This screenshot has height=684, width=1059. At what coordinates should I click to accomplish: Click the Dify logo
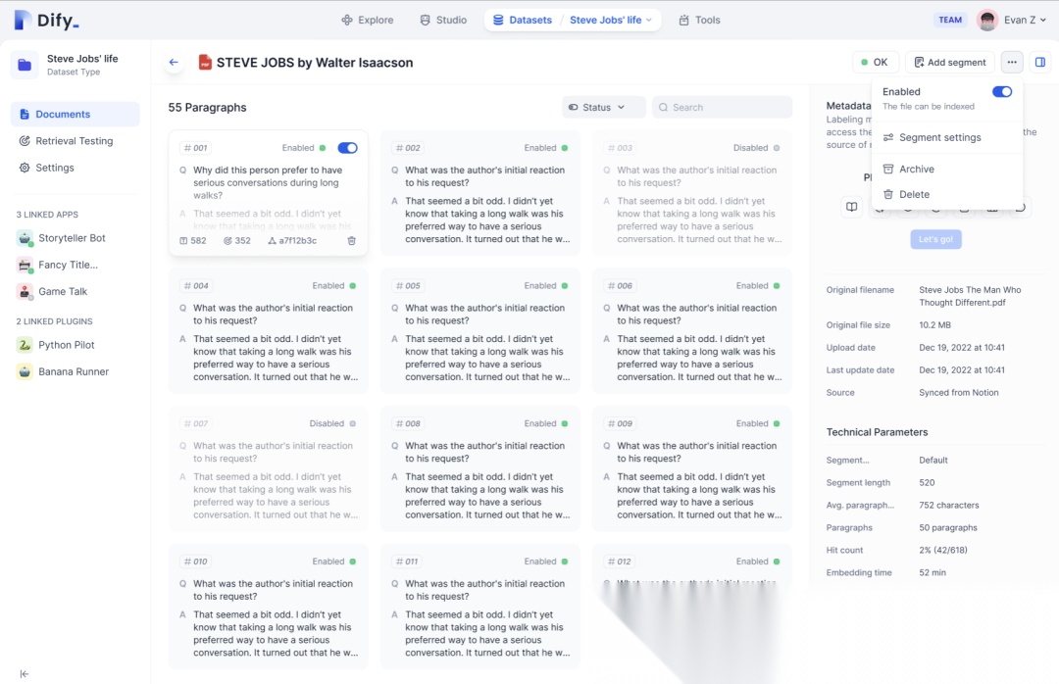click(x=46, y=21)
